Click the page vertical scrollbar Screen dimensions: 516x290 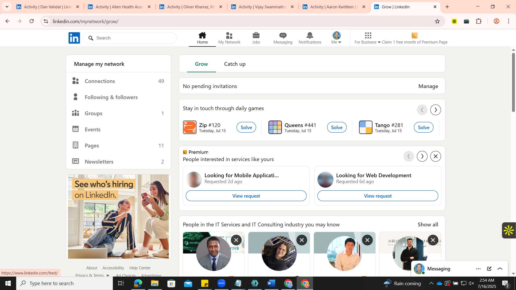(513, 82)
